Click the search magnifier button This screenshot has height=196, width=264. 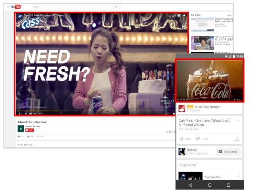tap(116, 7)
